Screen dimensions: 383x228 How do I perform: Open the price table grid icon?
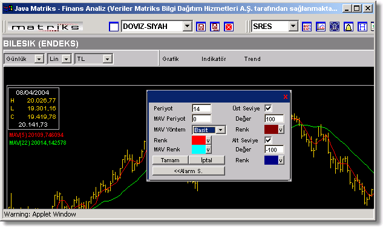(307, 27)
